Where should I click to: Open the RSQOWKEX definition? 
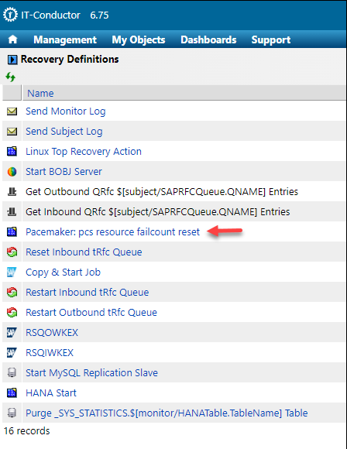coord(52,332)
